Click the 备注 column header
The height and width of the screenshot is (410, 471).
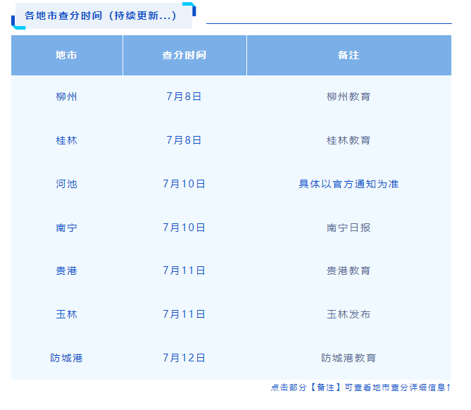348,55
